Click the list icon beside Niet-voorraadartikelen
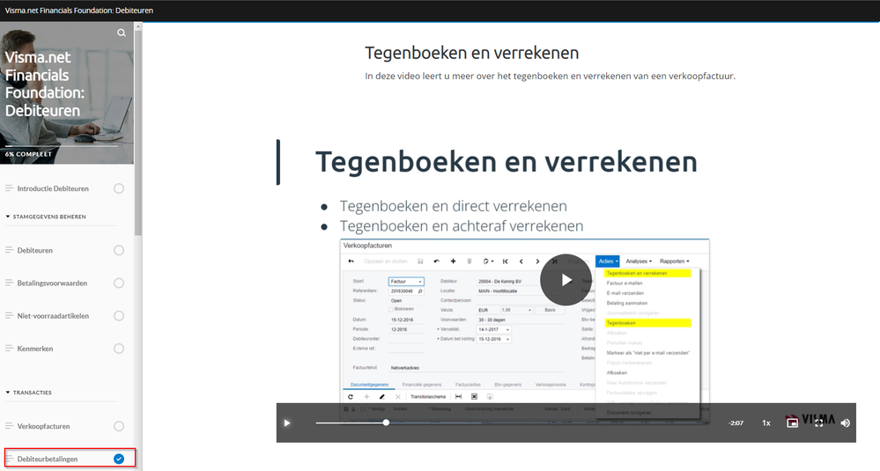The height and width of the screenshot is (471, 880). 9,316
